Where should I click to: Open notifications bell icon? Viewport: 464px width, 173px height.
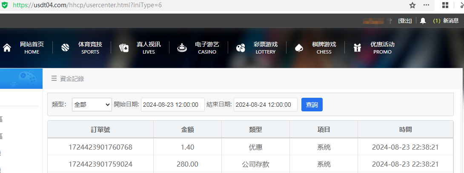point(423,21)
